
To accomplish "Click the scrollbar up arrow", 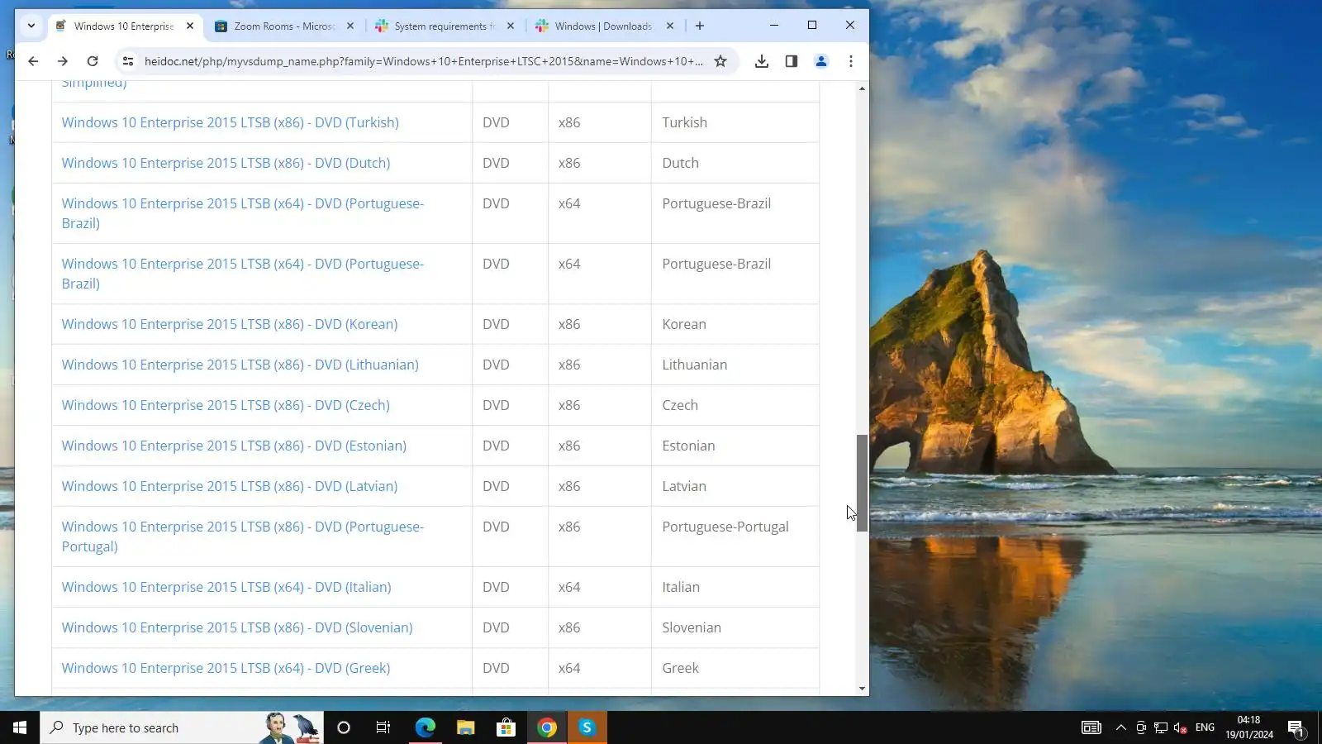I will coord(862,88).
